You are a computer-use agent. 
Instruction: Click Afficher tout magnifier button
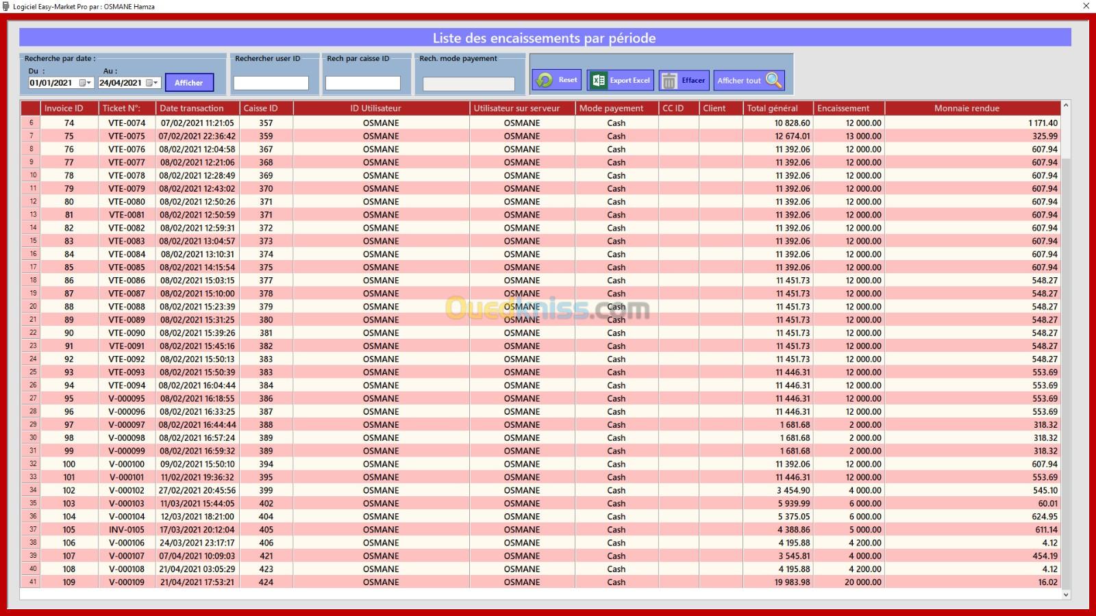[x=749, y=80]
